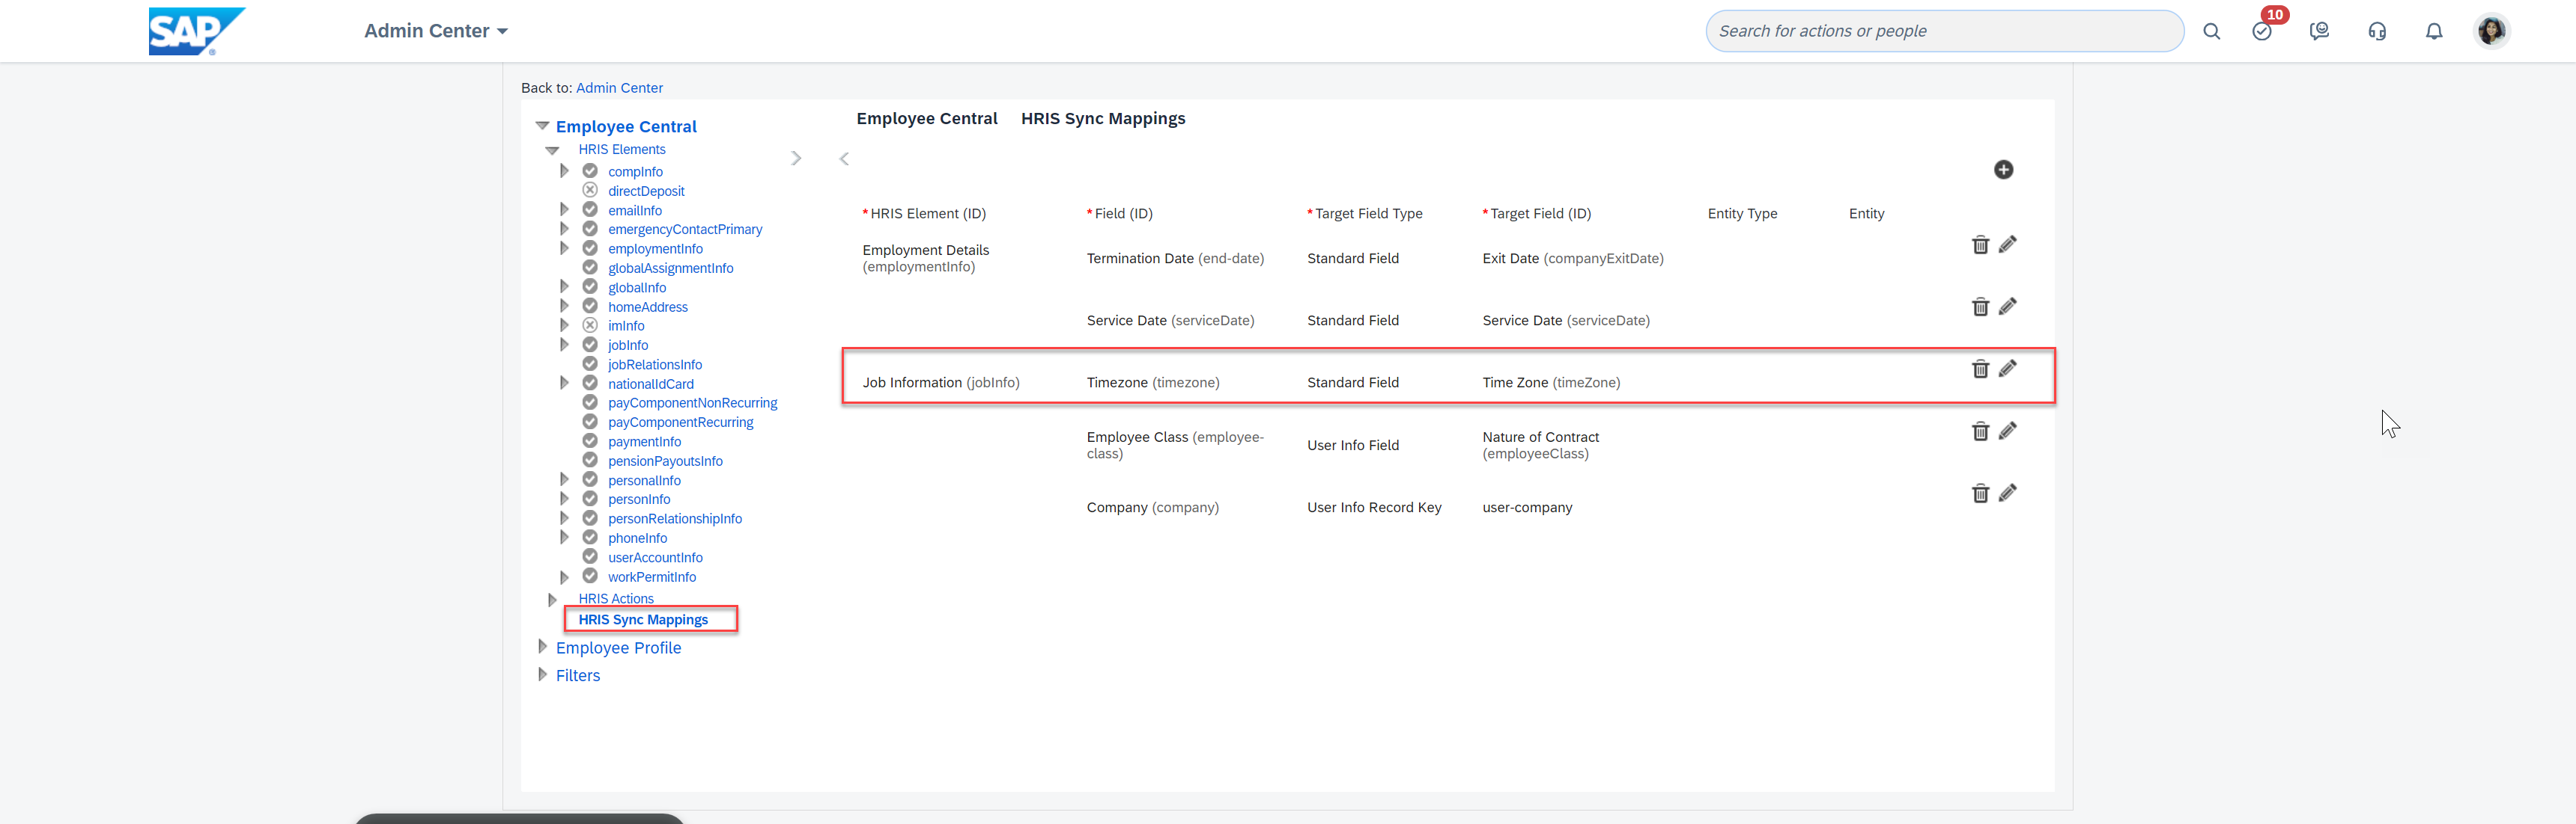Viewport: 2576px width, 824px height.
Task: Open HRIS Sync Mappings in the tree
Action: (643, 619)
